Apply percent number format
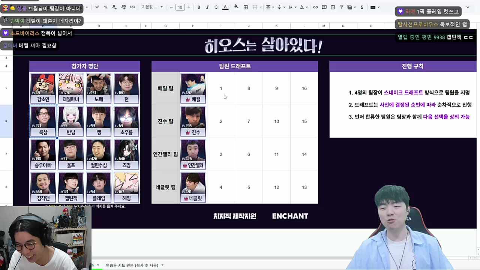Image resolution: width=480 pixels, height=270 pixels. pos(105,7)
